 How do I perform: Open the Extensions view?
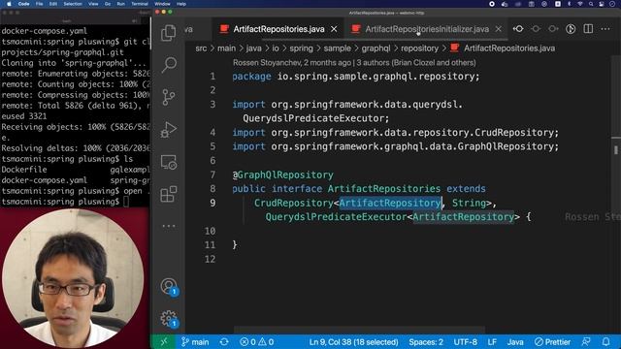pyautogui.click(x=168, y=194)
